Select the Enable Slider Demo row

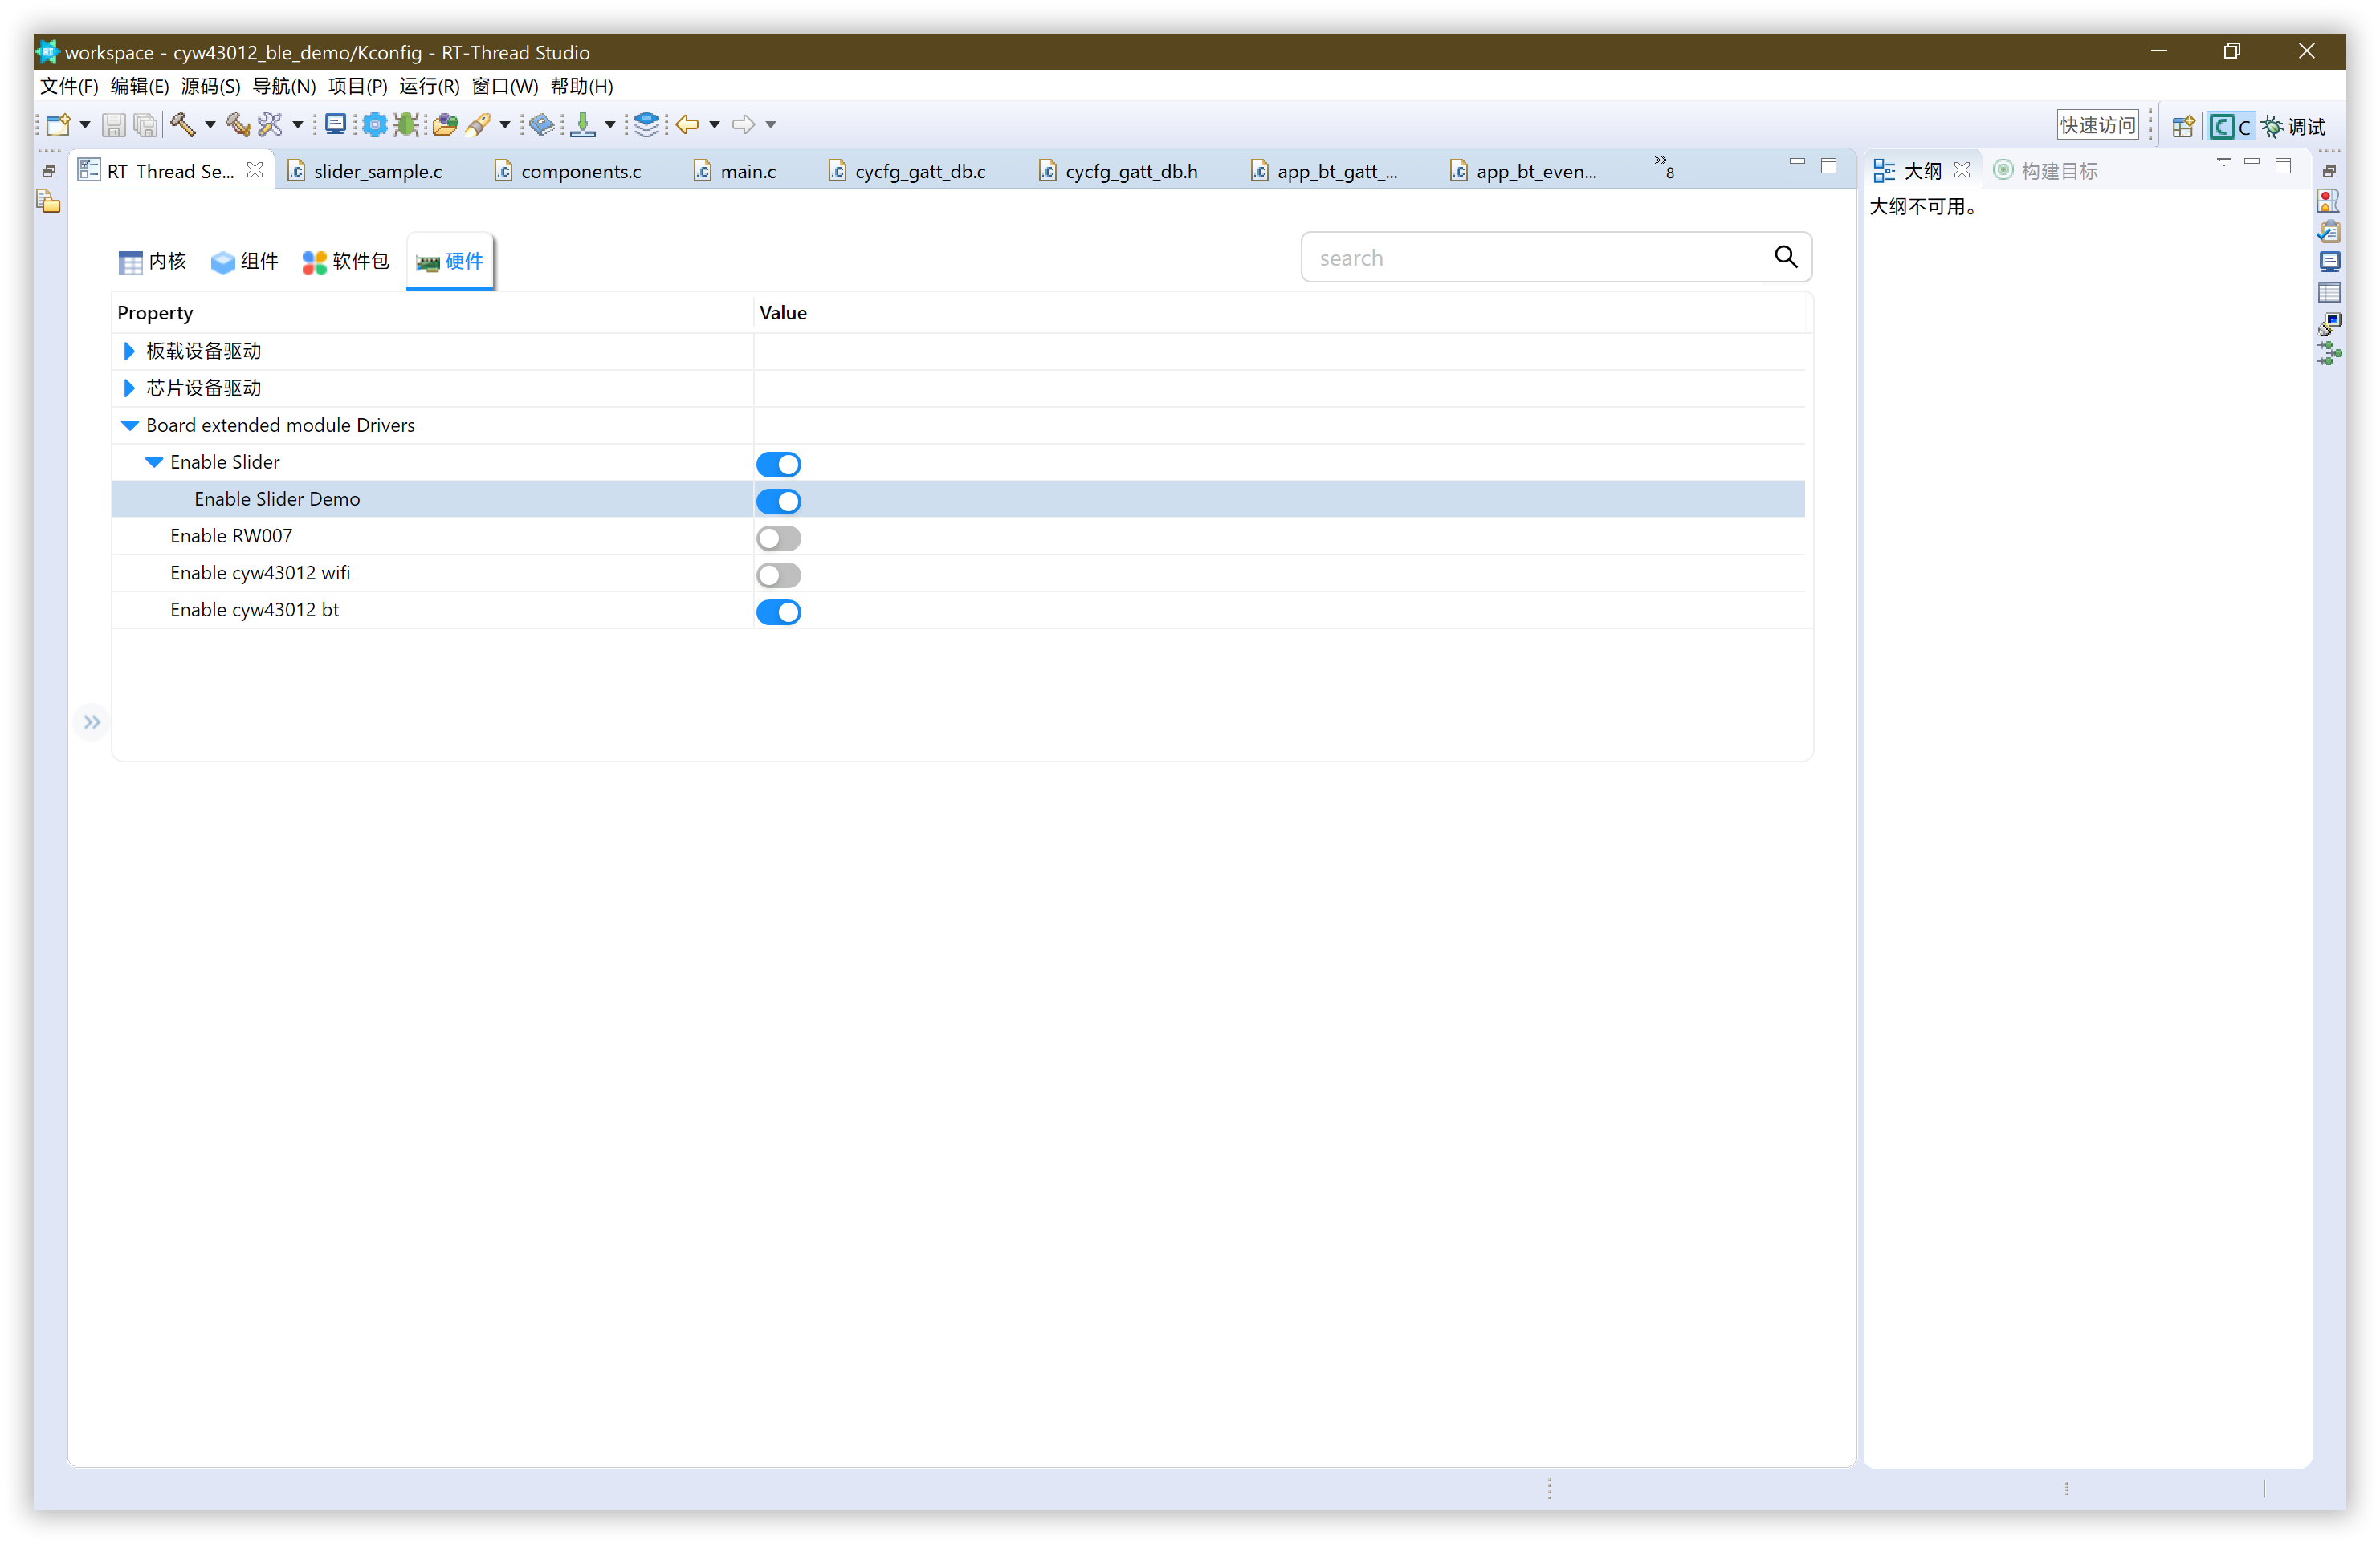tap(958, 500)
